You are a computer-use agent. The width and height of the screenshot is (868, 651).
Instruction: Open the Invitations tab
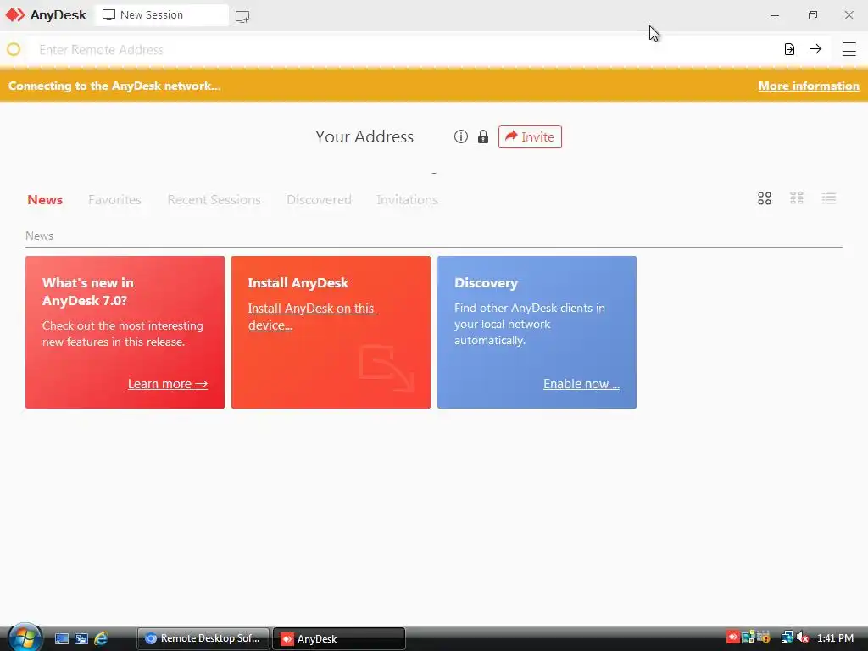408,200
